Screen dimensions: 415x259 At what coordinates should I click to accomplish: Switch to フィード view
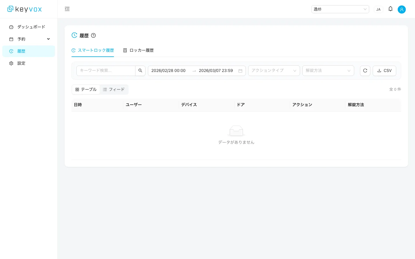[114, 89]
